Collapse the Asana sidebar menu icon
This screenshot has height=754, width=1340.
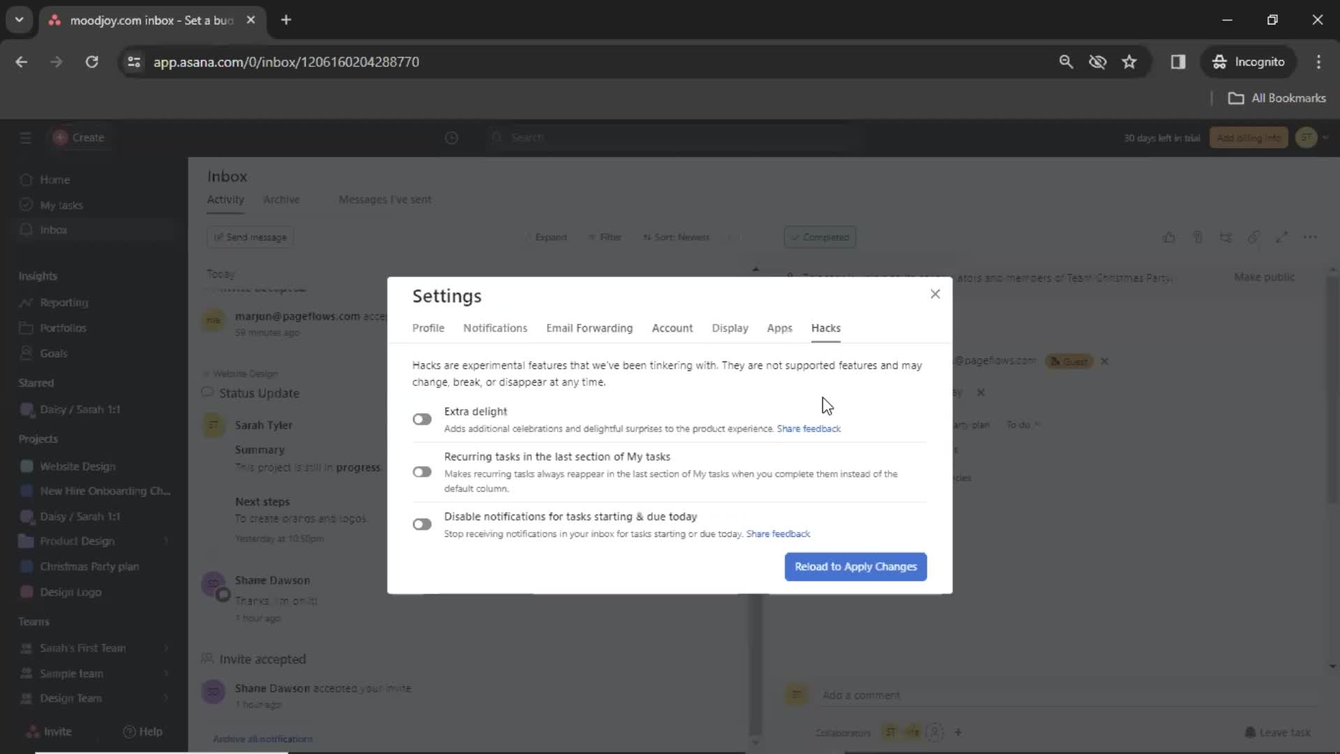tap(26, 138)
